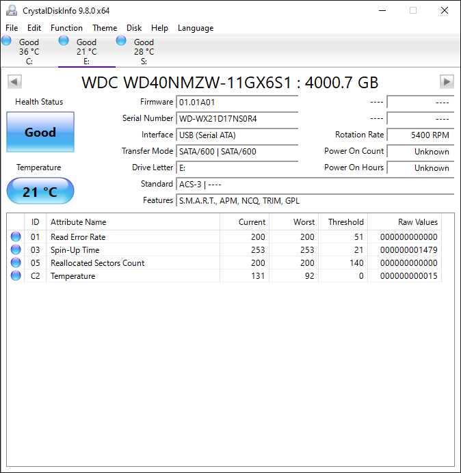
Task: Click threshold value 51
Action: pyautogui.click(x=358, y=236)
